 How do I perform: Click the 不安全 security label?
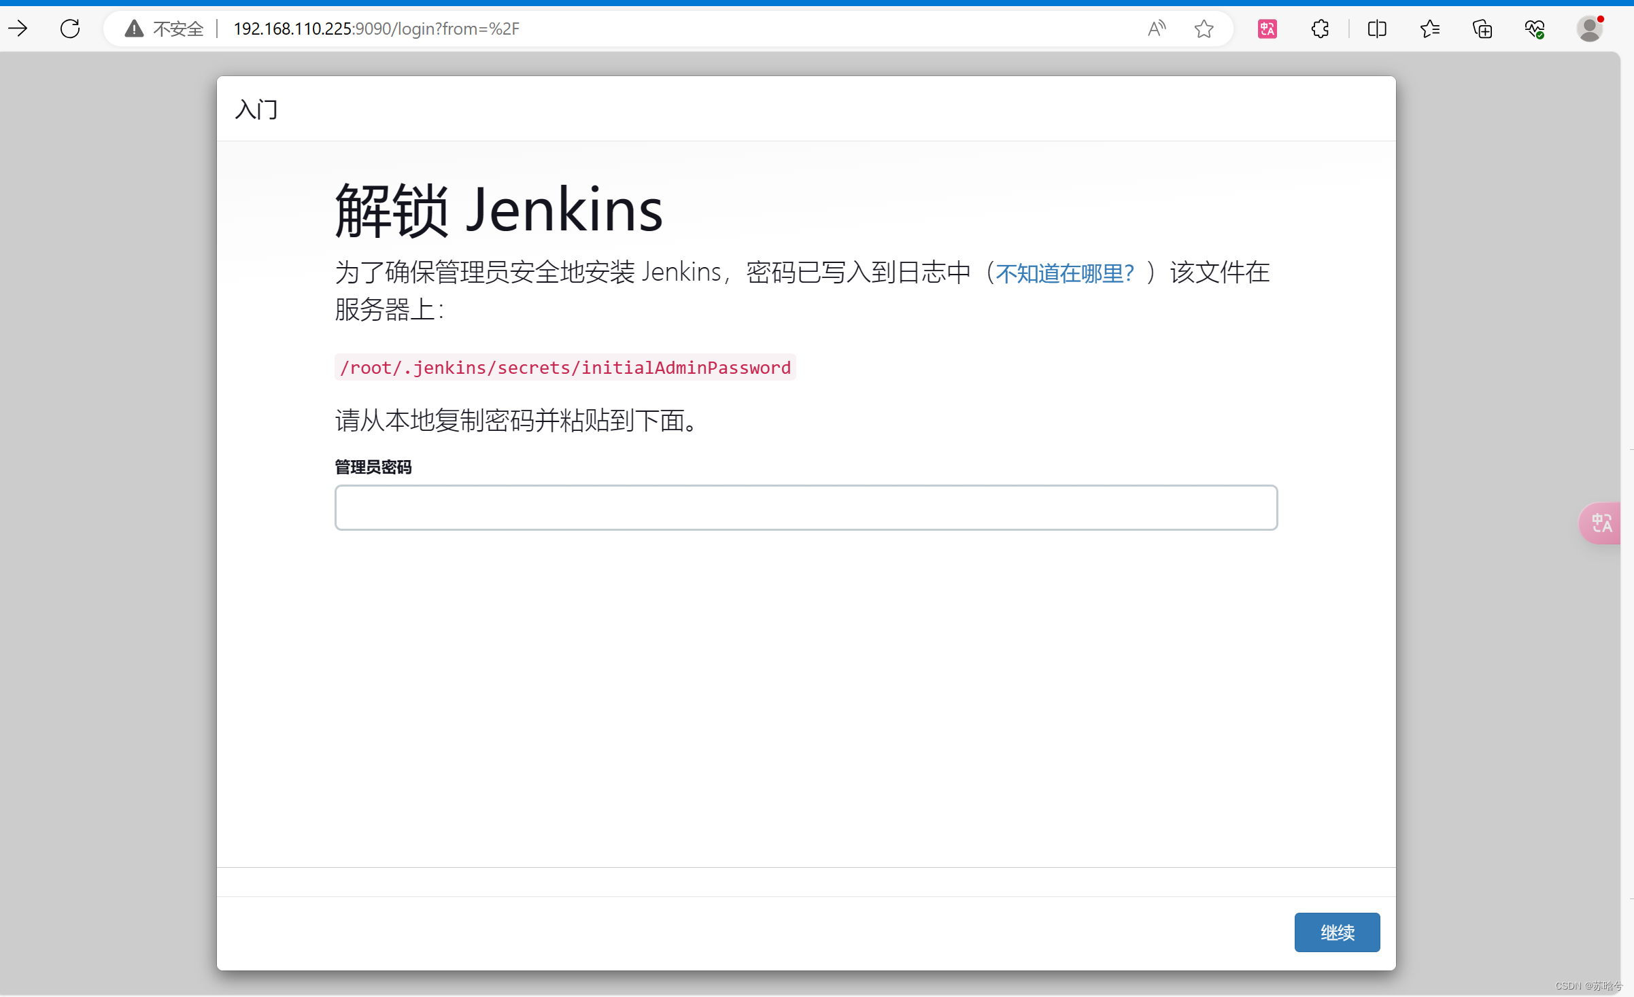point(178,29)
